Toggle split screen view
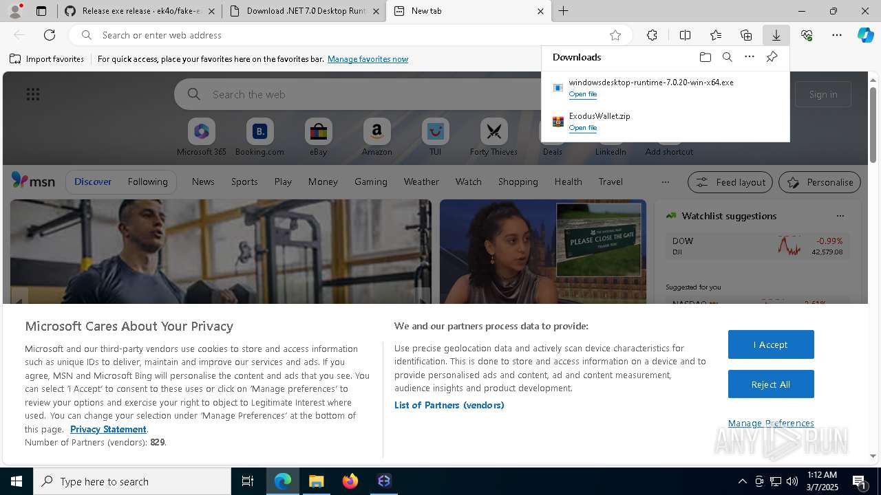 (685, 35)
